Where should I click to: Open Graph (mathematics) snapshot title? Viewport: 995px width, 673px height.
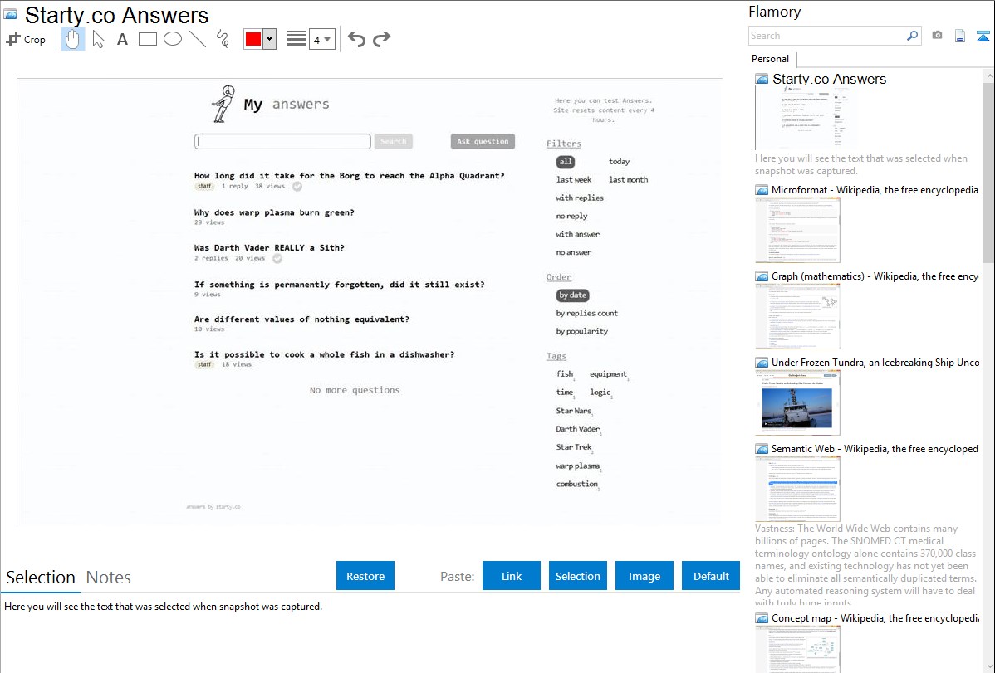(x=875, y=276)
